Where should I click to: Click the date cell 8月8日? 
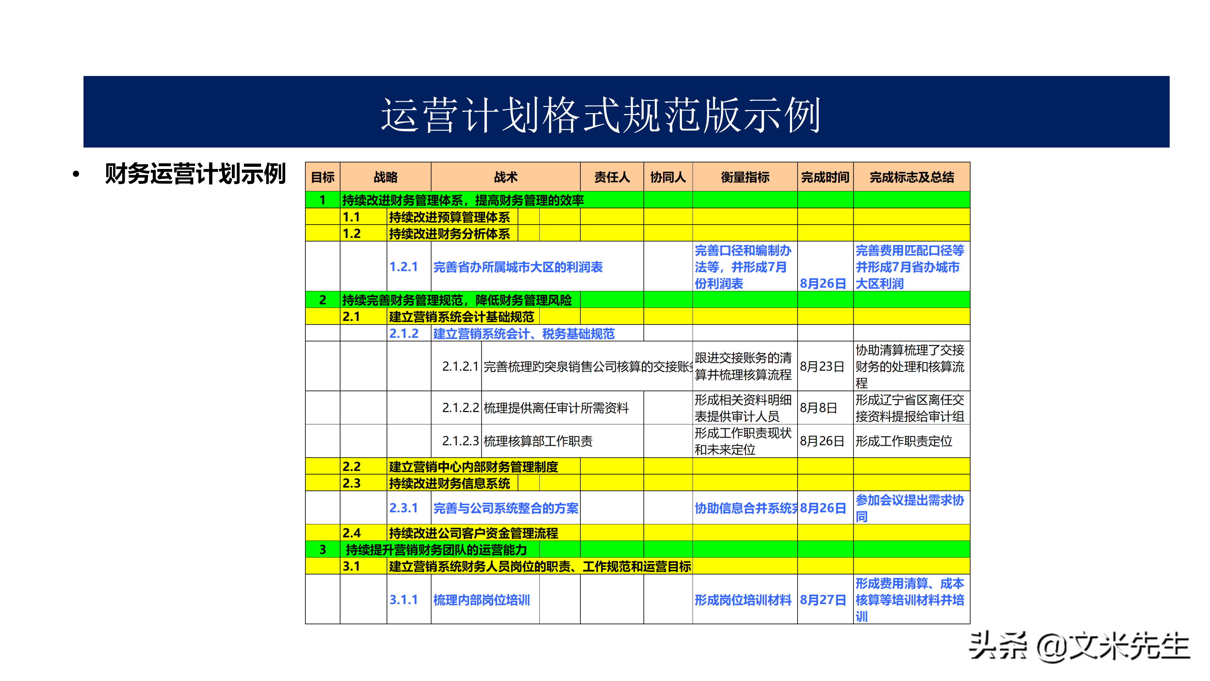825,408
